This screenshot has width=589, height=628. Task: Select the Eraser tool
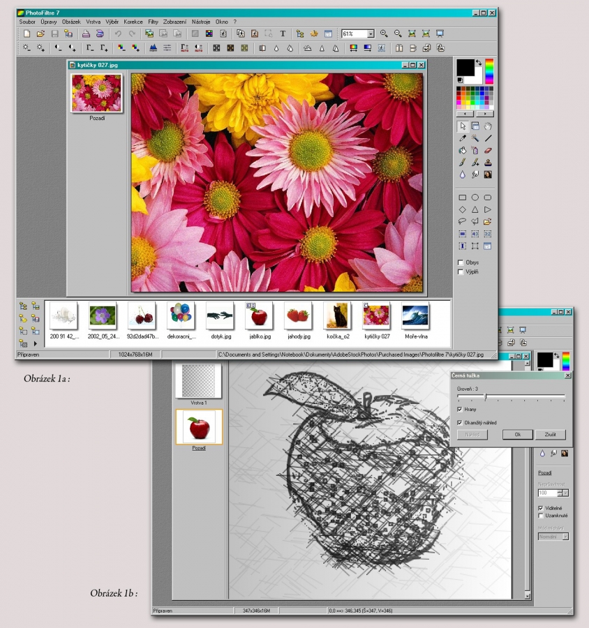click(x=488, y=150)
